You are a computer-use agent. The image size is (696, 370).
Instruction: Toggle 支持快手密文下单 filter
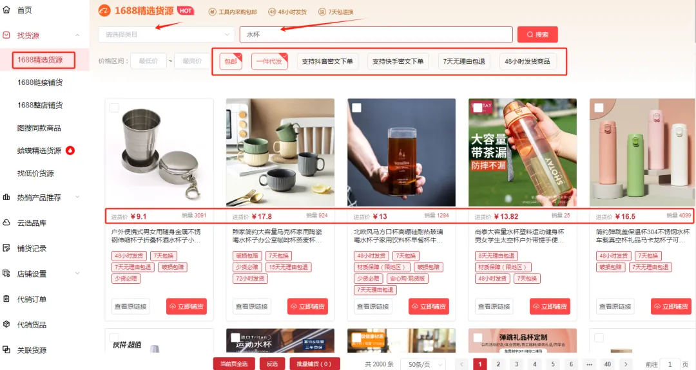398,62
